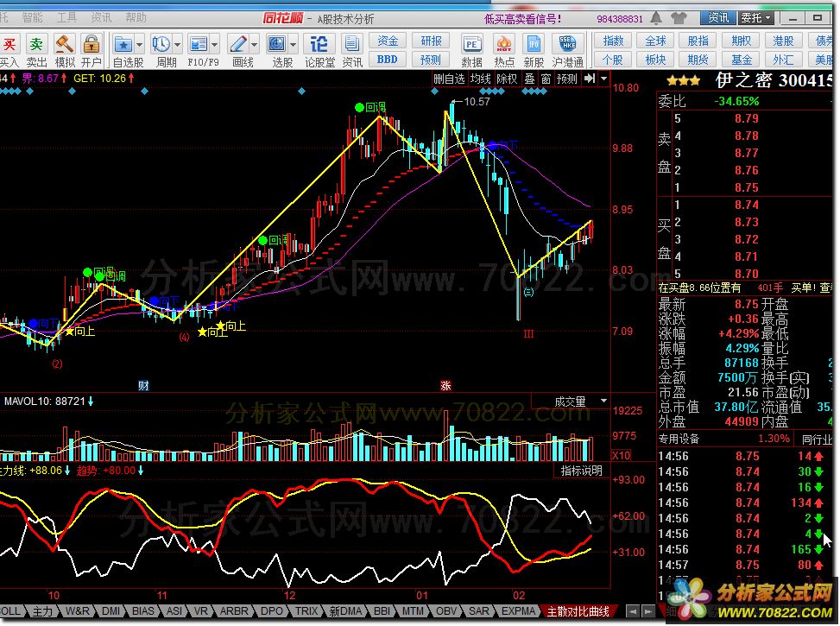Open the 智能 menu
840x626 pixels.
tap(32, 18)
